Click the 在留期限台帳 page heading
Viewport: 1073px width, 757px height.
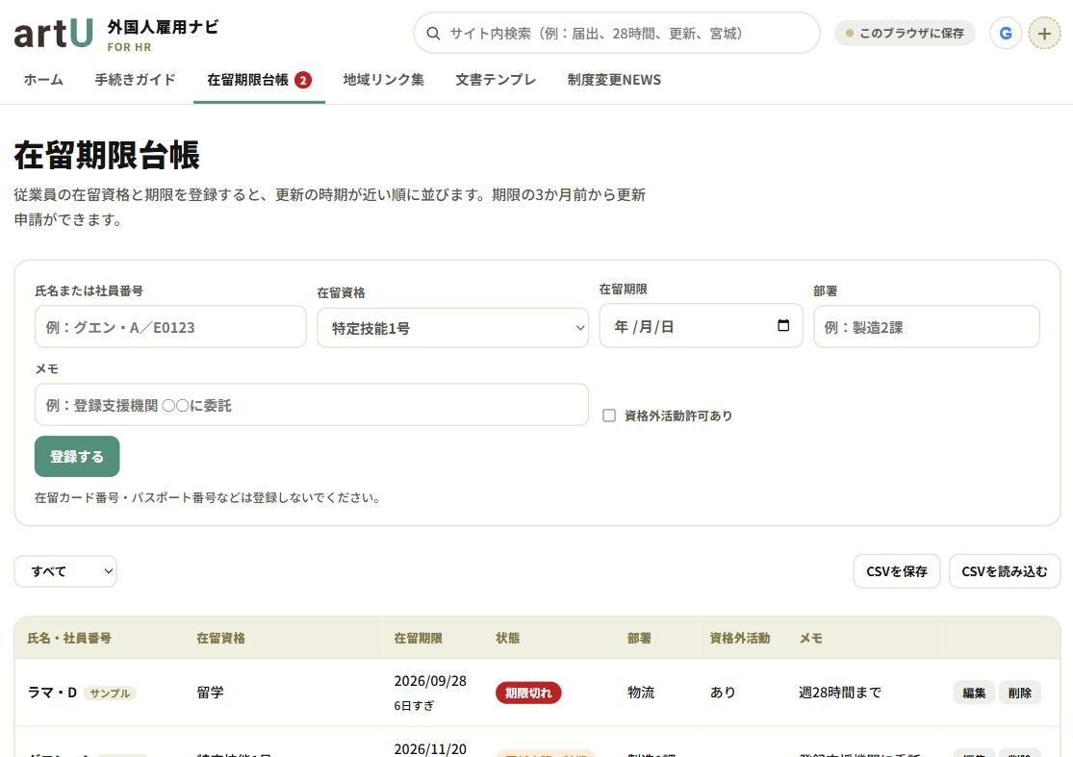(x=107, y=155)
